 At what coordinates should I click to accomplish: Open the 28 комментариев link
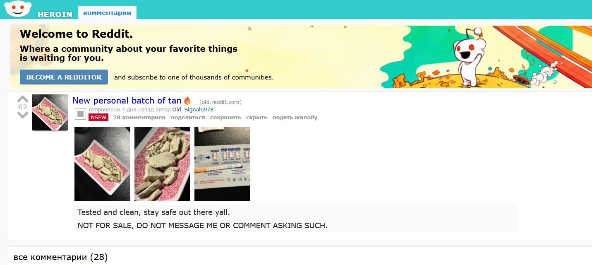point(139,118)
